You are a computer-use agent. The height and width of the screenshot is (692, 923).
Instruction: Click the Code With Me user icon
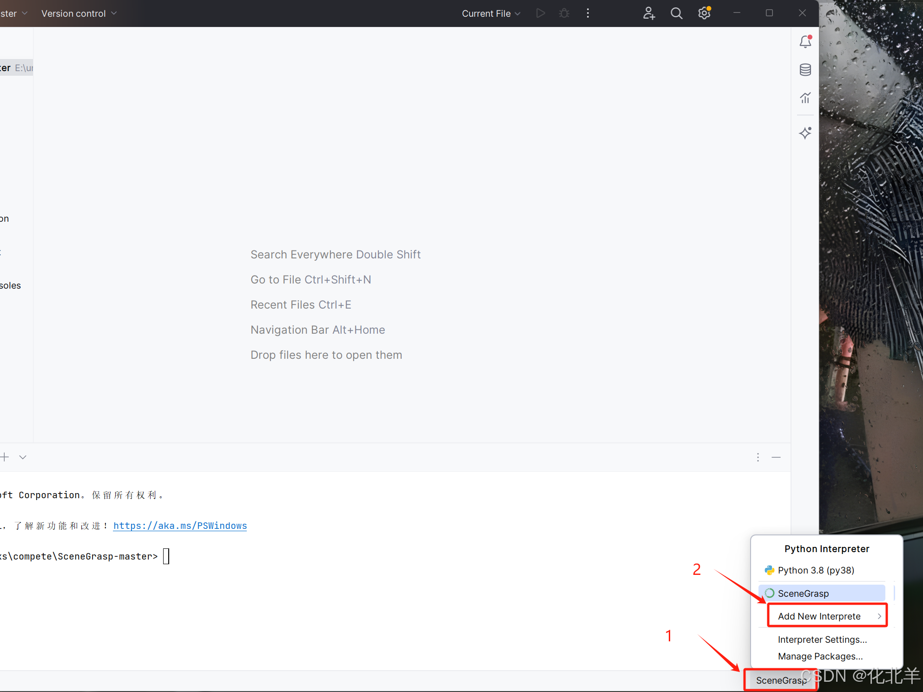[649, 13]
